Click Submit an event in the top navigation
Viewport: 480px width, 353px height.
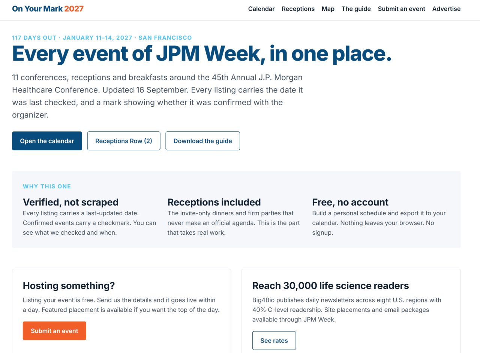[402, 9]
